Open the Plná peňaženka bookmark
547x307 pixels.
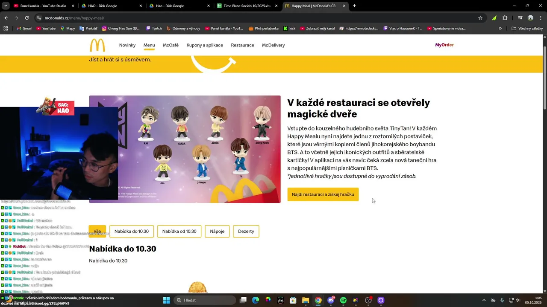pos(263,29)
